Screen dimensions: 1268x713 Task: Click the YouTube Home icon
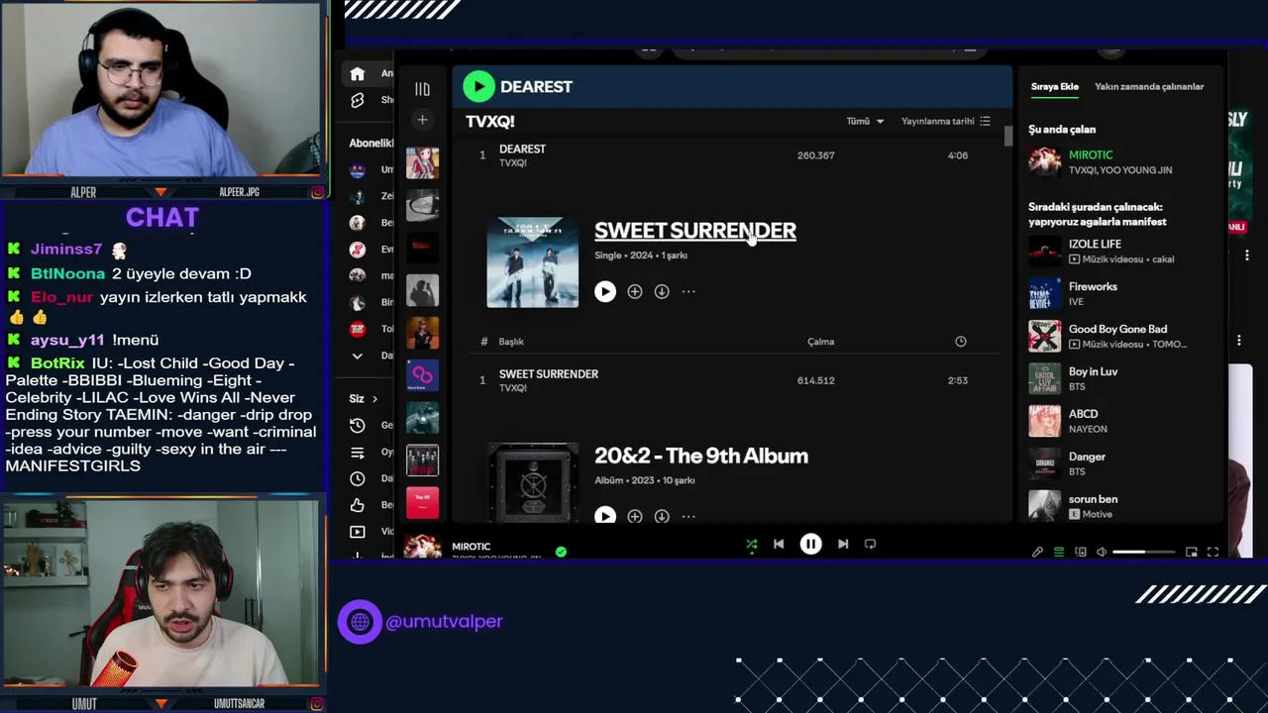pyautogui.click(x=358, y=73)
